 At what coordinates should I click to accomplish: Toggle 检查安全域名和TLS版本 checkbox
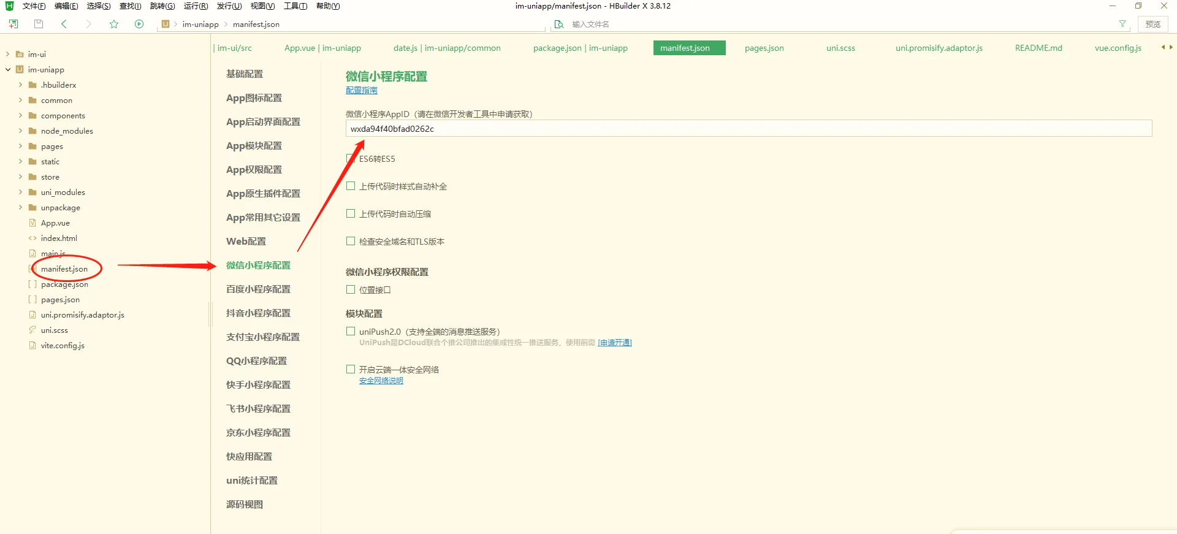click(x=351, y=241)
